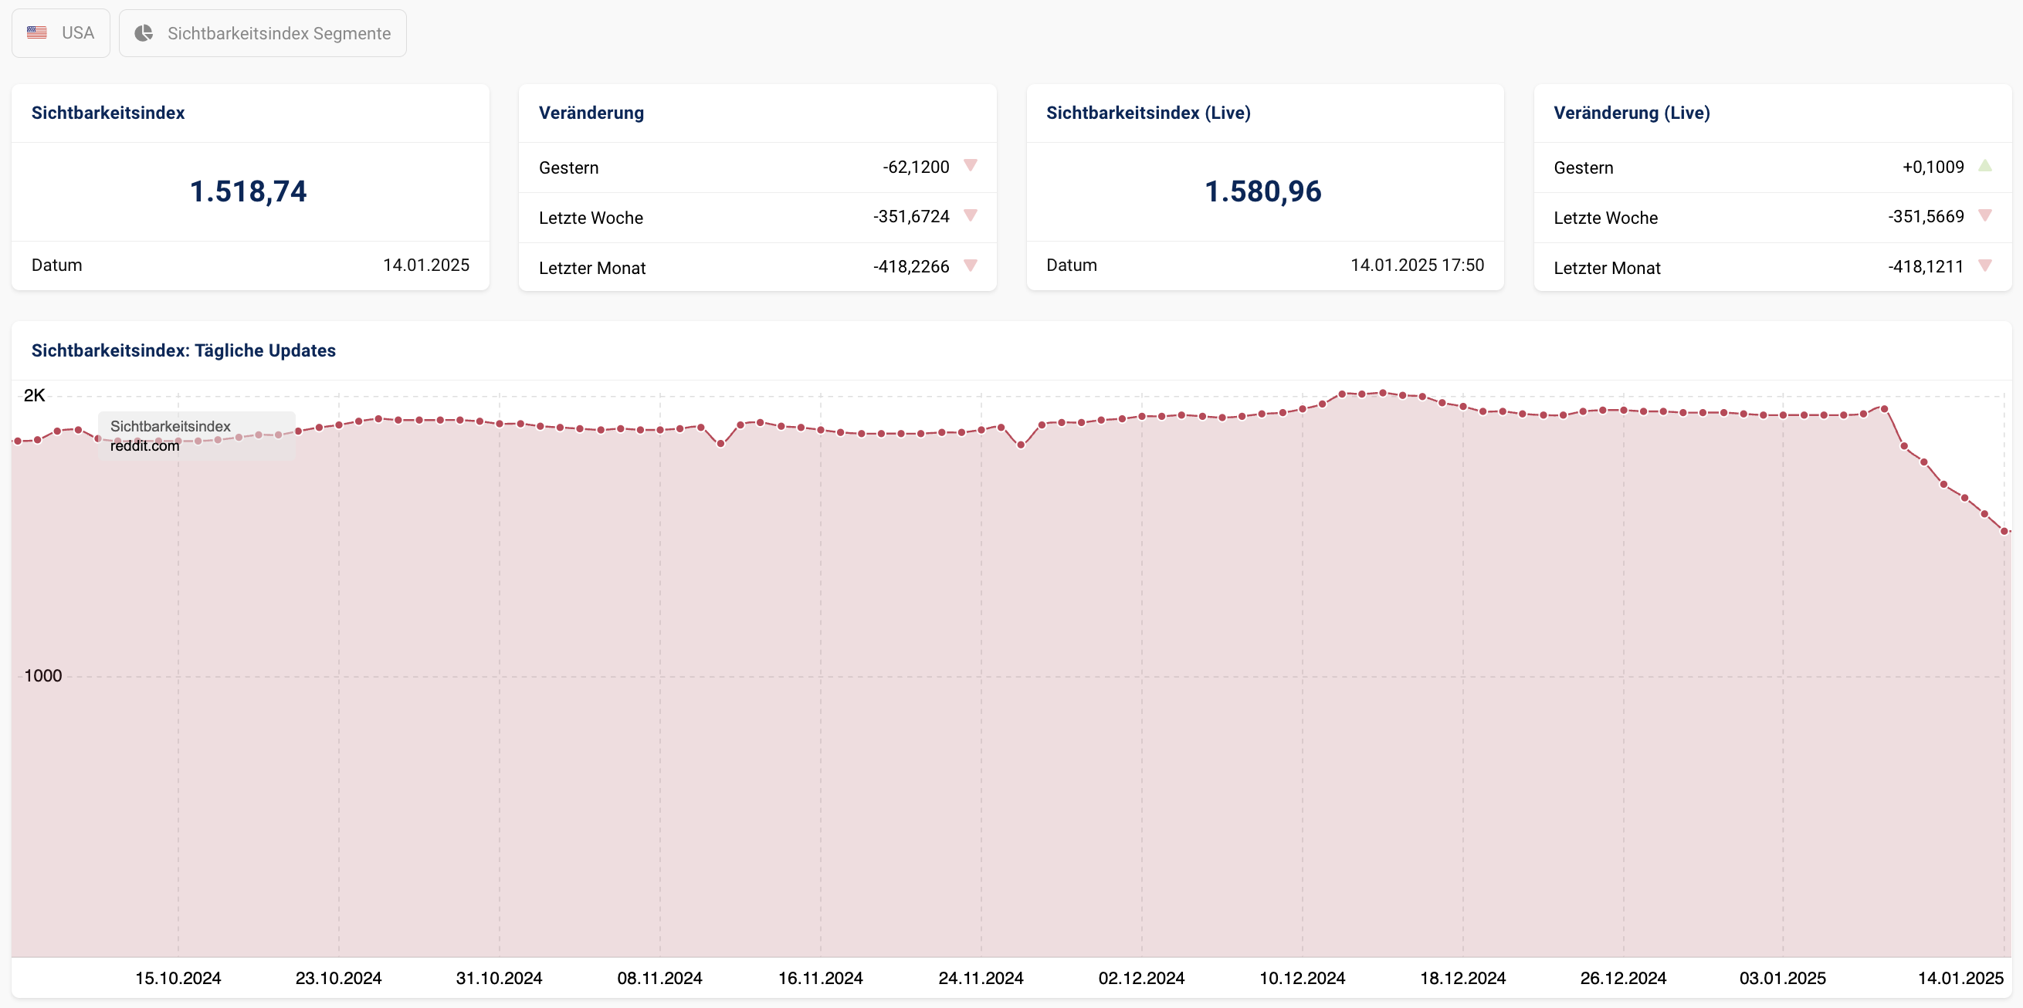
Task: Click reddit.com in the chart legend
Action: pyautogui.click(x=144, y=446)
